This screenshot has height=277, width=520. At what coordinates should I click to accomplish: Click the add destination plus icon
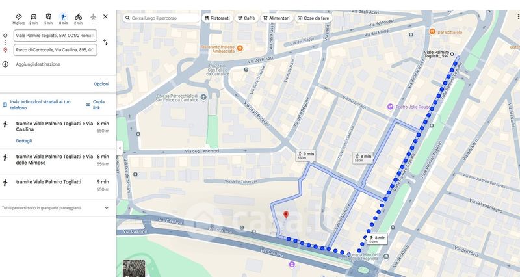click(x=6, y=64)
